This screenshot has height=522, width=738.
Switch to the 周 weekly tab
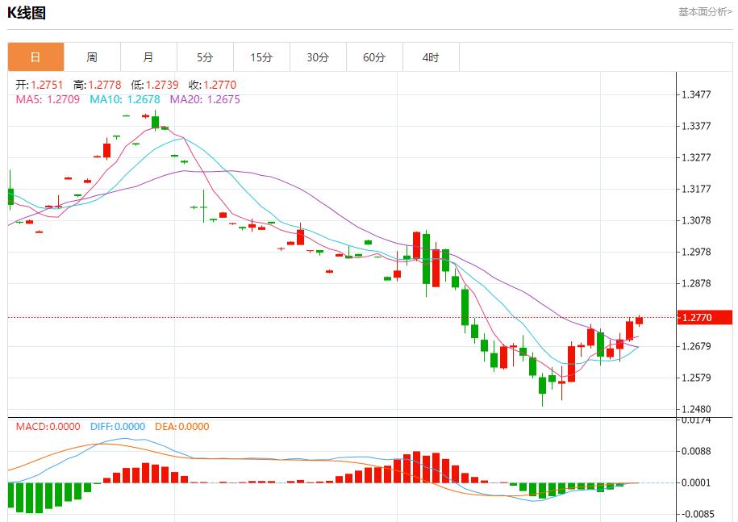tap(92, 57)
